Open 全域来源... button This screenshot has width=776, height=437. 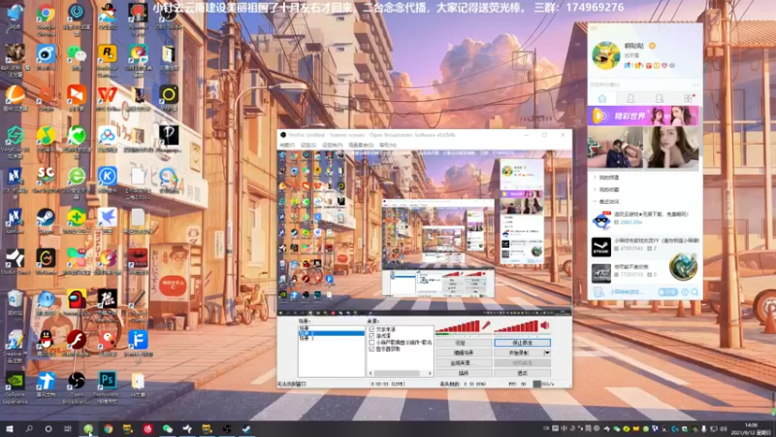[x=464, y=362]
